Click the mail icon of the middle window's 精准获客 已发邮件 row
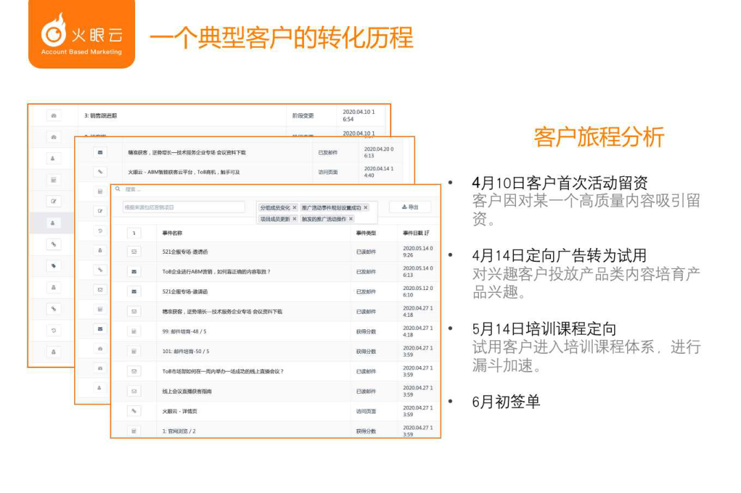Image resolution: width=741 pixels, height=493 pixels. pos(100,152)
